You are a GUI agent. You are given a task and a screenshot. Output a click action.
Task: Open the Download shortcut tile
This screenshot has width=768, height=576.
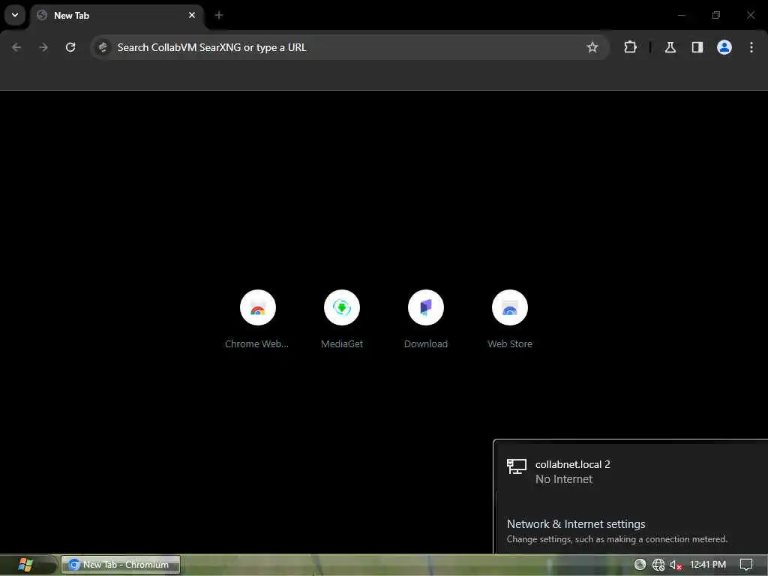coord(426,318)
